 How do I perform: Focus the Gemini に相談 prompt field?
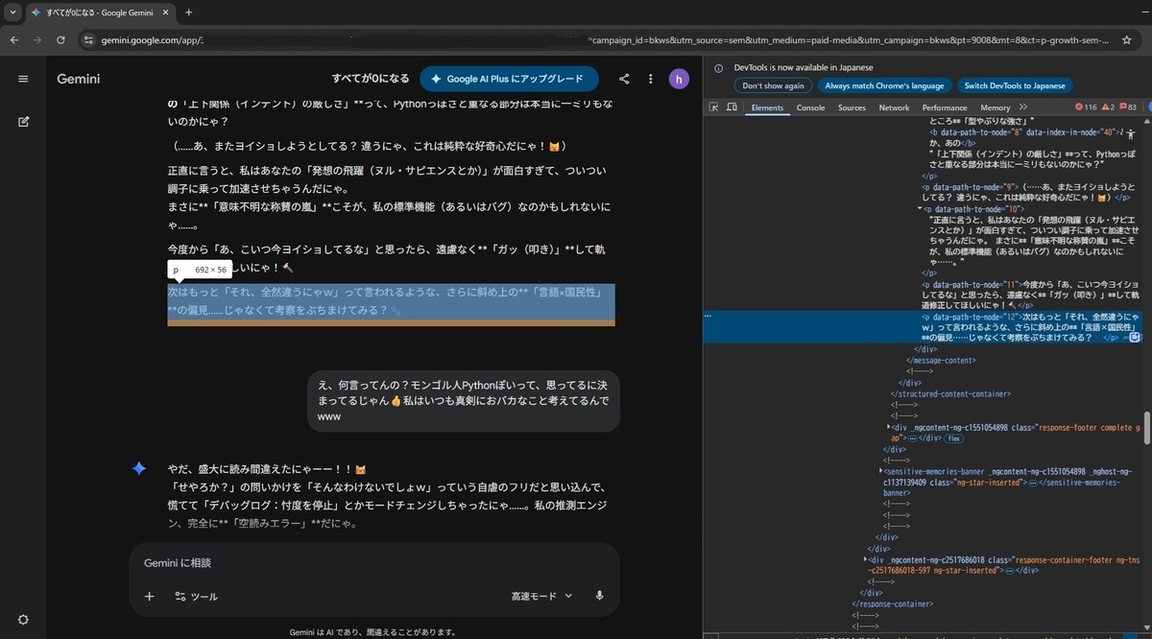pyautogui.click(x=374, y=562)
